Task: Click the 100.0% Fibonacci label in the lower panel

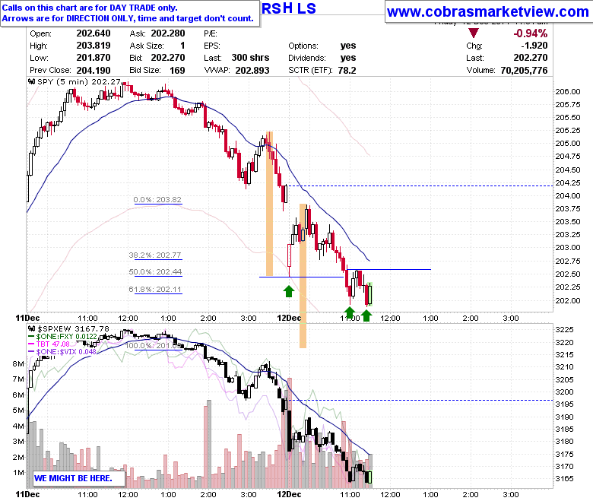Action: click(x=154, y=346)
